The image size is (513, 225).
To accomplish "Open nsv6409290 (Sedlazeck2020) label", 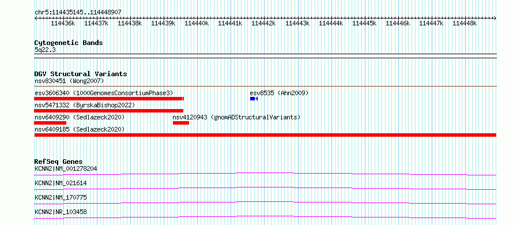I will (80, 117).
